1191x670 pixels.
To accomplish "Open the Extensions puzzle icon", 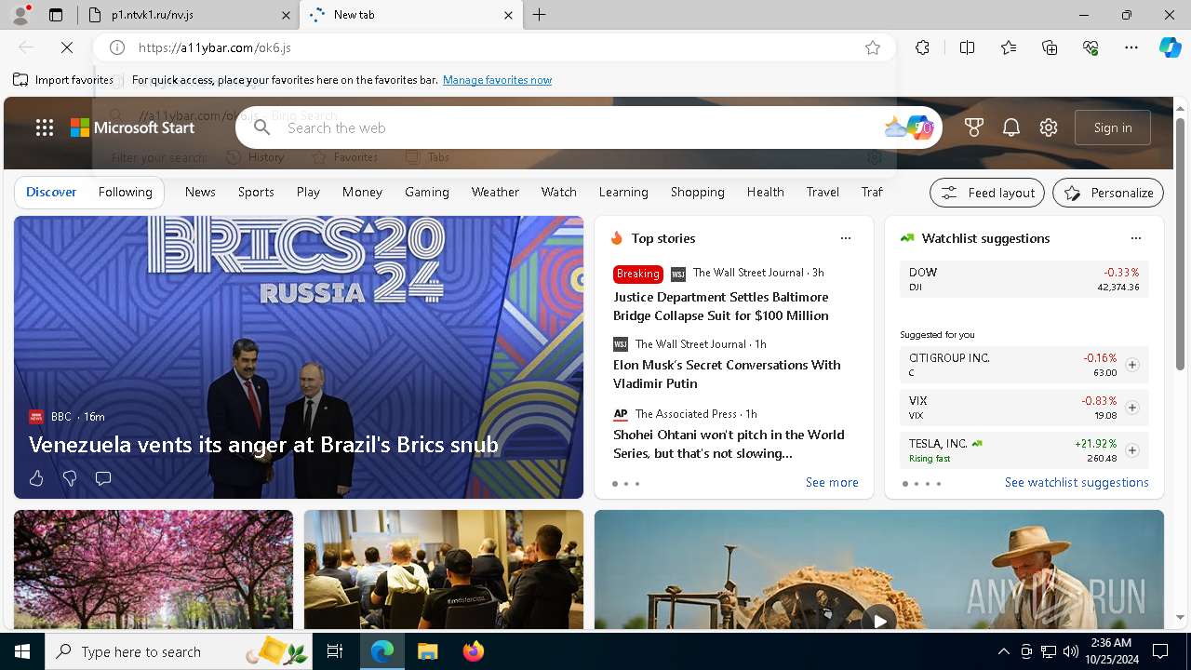I will [x=922, y=47].
